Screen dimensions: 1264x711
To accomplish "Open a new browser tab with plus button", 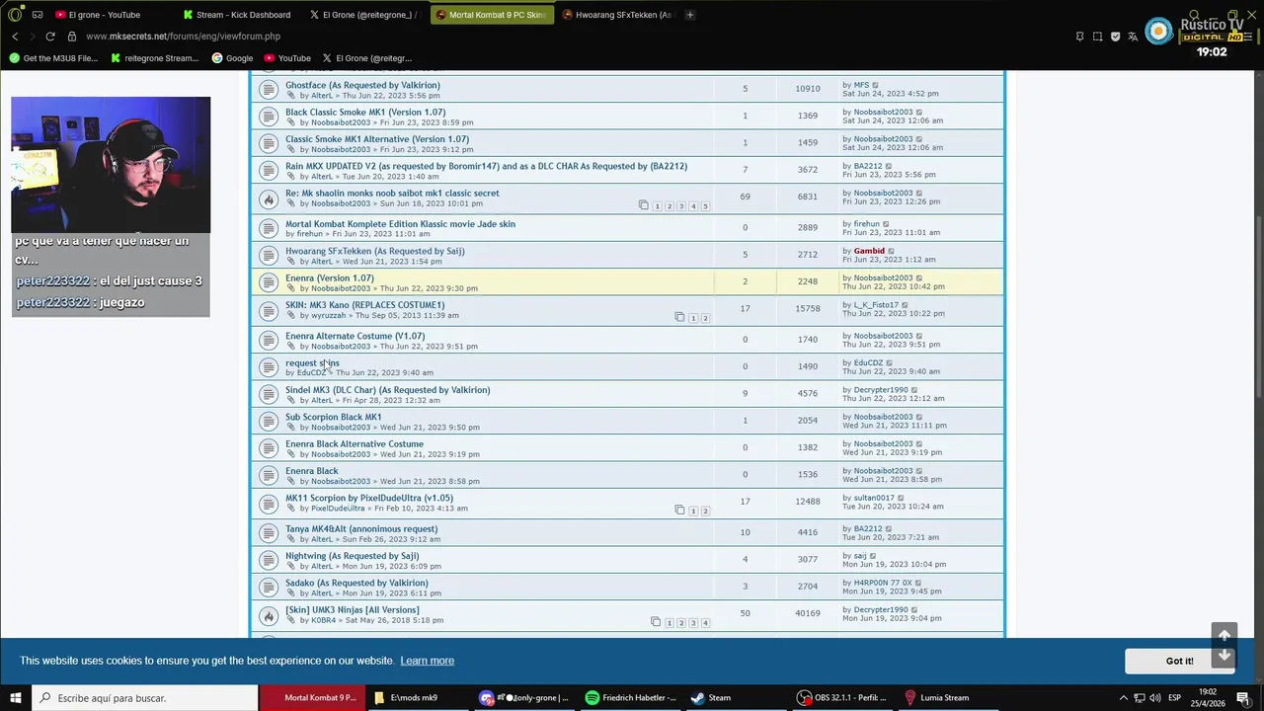I will pyautogui.click(x=689, y=15).
